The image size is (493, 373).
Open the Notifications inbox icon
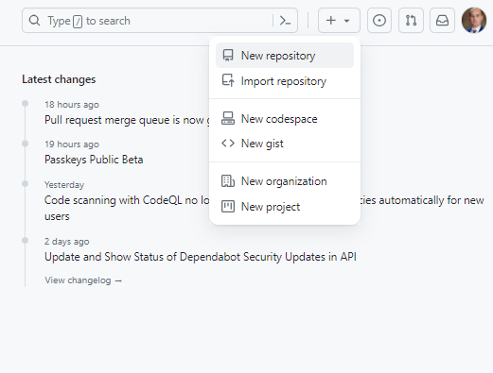442,21
